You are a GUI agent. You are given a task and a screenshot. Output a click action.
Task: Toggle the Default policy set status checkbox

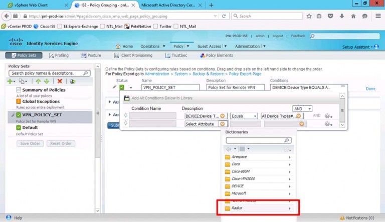coord(19,127)
